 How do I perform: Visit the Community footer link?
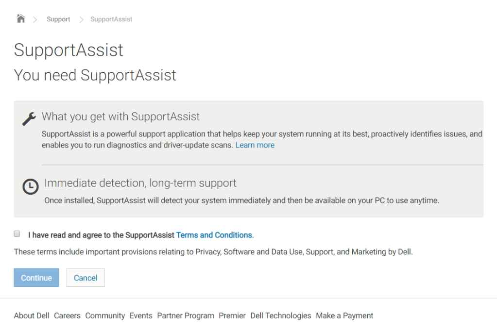pyautogui.click(x=105, y=315)
